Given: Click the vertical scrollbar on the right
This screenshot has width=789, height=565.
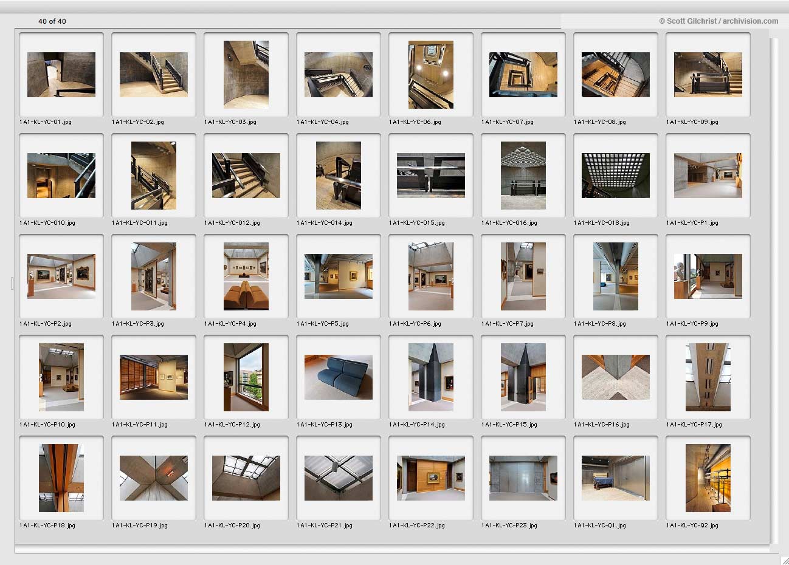Looking at the screenshot, I should [x=773, y=290].
